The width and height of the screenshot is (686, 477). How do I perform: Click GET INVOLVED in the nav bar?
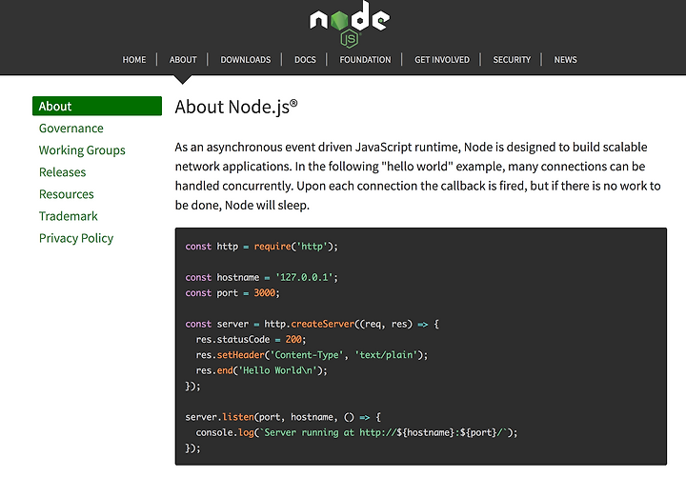pyautogui.click(x=442, y=60)
